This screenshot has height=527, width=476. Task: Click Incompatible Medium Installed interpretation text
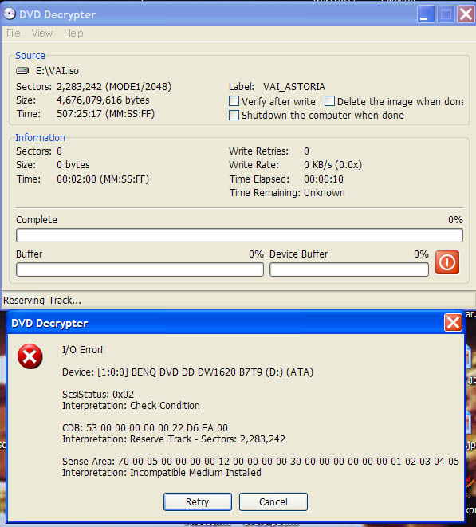[162, 472]
